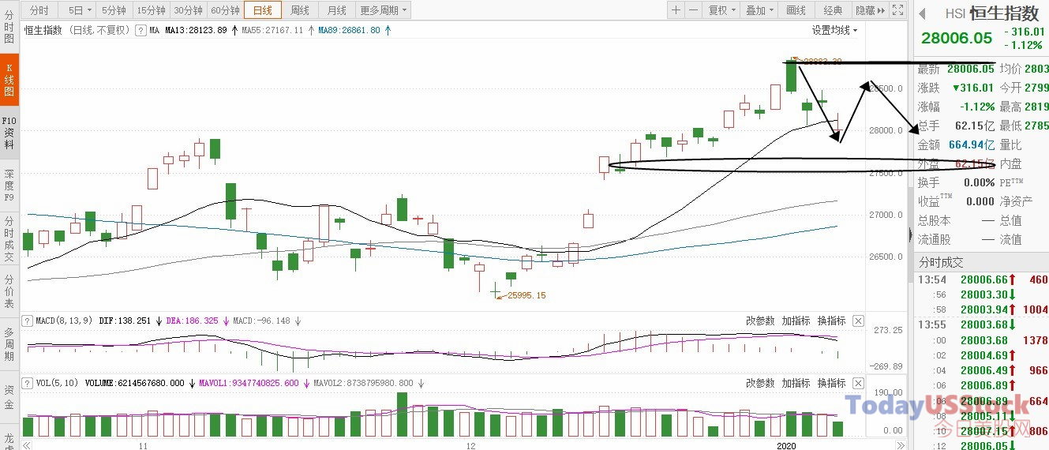This screenshot has height=450, width=1049.
Task: Open 多周期 sidebar tab
Action: click(9, 344)
